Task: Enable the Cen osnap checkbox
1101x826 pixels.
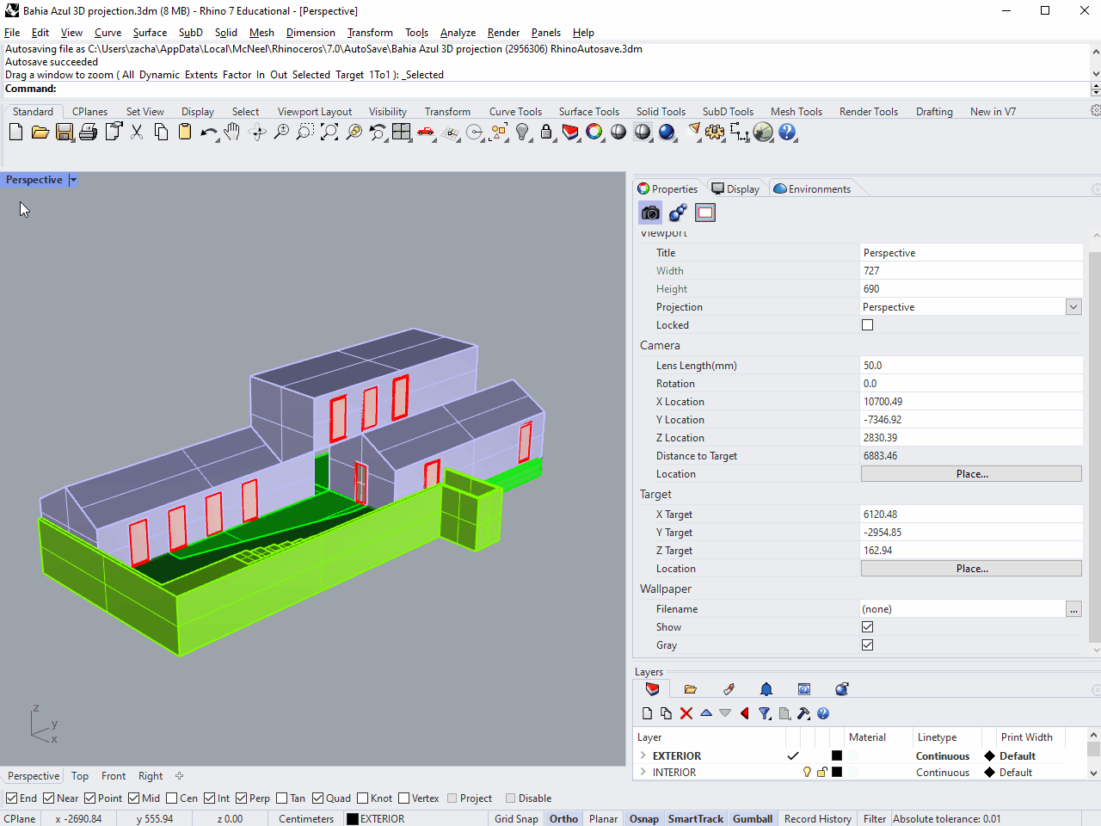Action: 172,798
